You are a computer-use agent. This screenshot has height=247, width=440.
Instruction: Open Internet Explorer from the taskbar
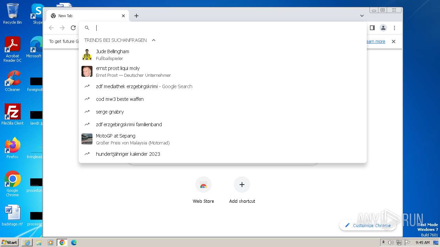click(x=27, y=243)
